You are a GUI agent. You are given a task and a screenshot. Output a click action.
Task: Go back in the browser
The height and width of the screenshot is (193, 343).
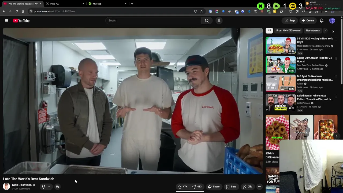(4, 11)
